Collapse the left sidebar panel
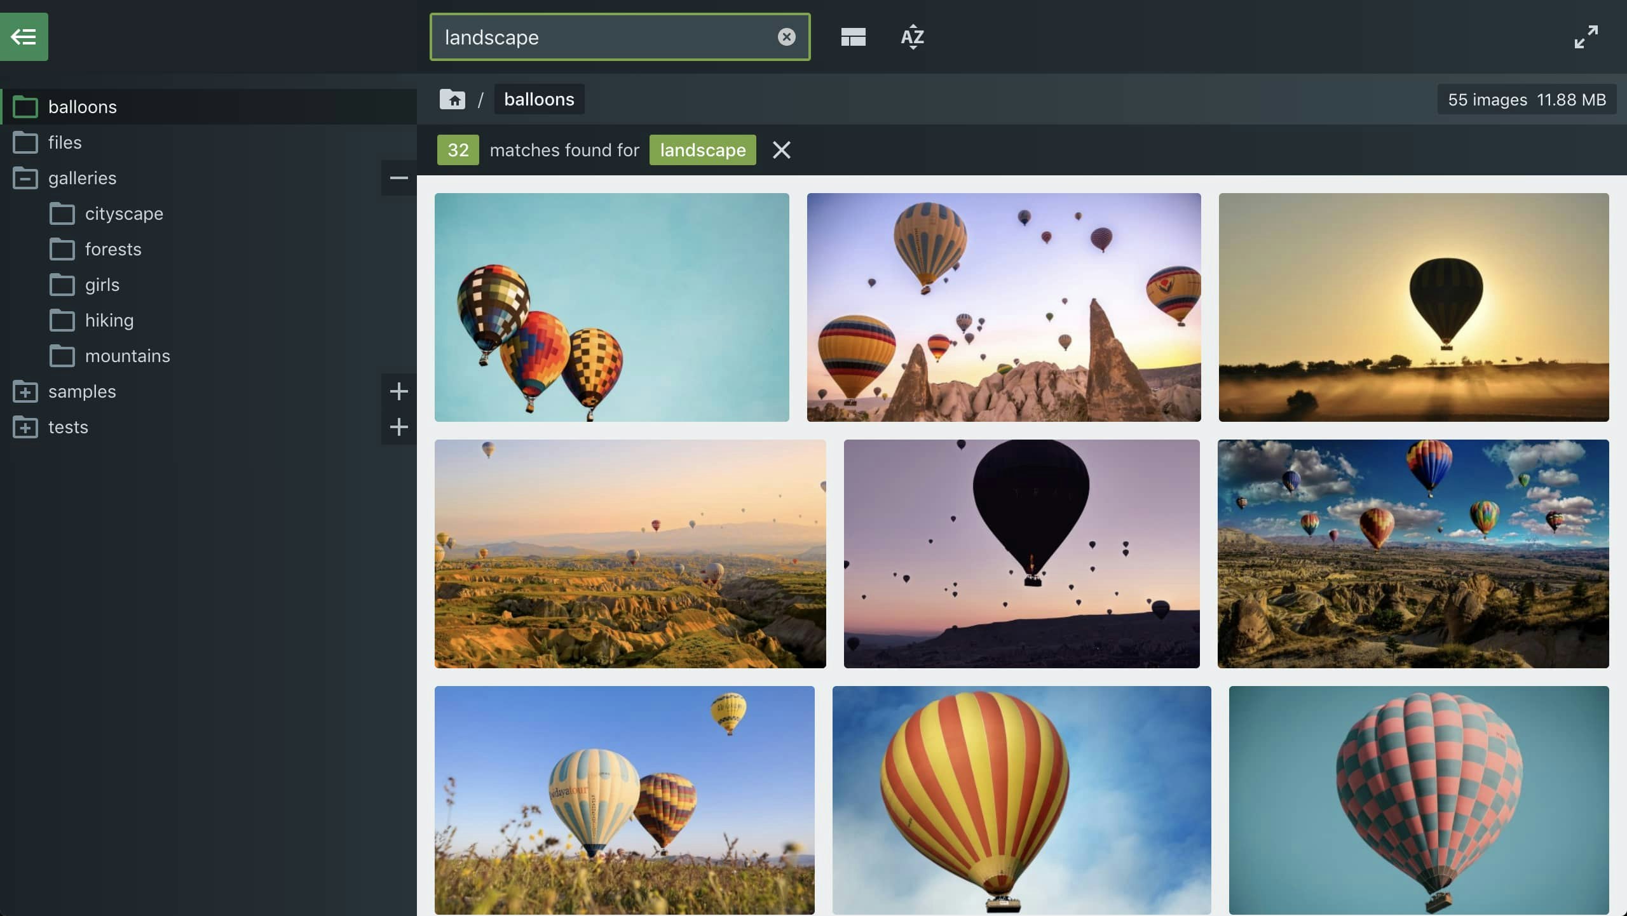This screenshot has width=1627, height=916. (x=24, y=36)
